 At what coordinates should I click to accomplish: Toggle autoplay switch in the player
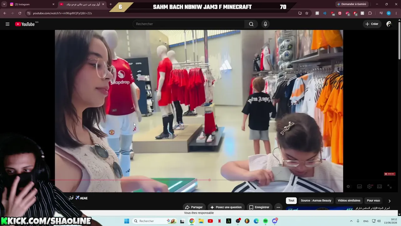[348, 186]
